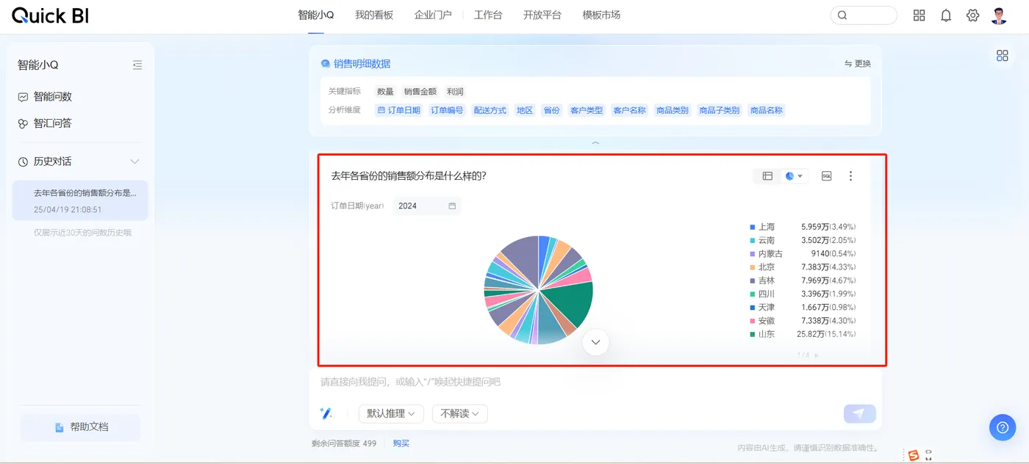Viewport: 1029px width, 464px height.
Task: Collapse the dataset info panel chevron
Action: click(x=595, y=143)
